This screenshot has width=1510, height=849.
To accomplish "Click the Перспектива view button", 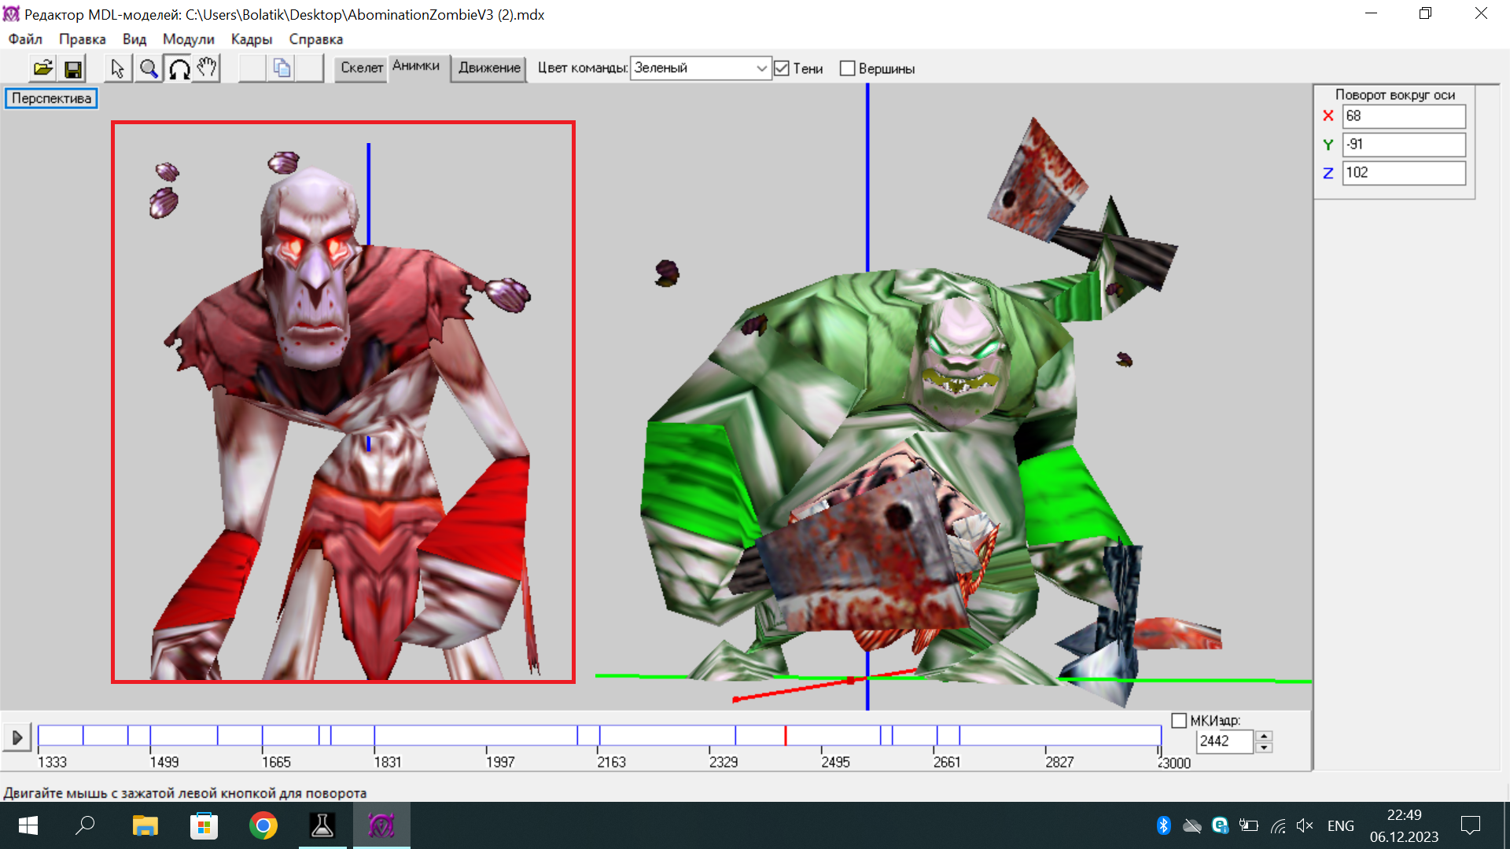I will (x=51, y=98).
